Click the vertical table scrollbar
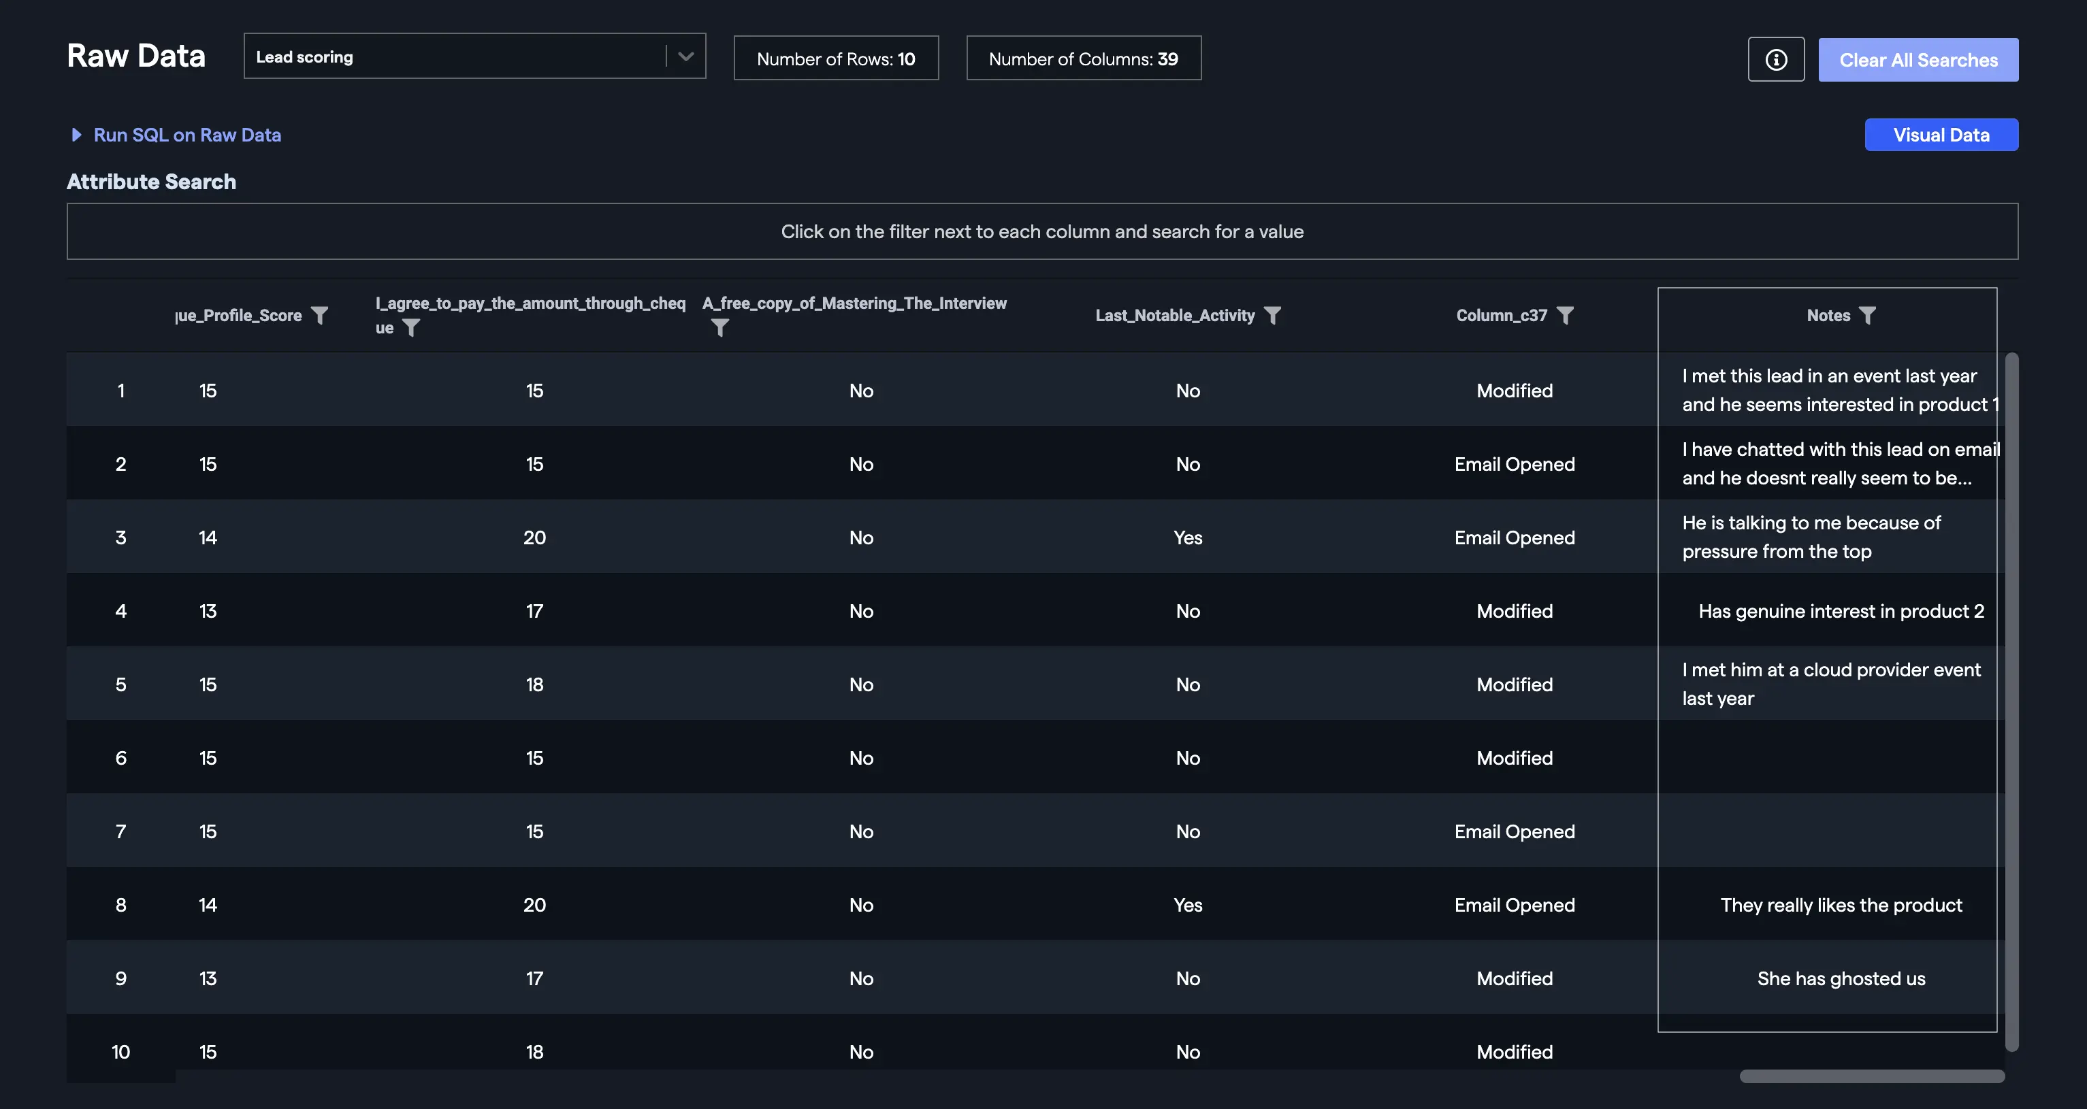The width and height of the screenshot is (2087, 1109). point(2011,697)
